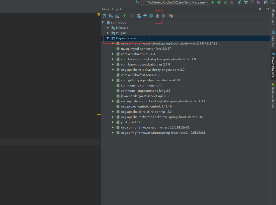The height and width of the screenshot is (205, 276).
Task: Collapse the springboot project node
Action: [x=103, y=22]
